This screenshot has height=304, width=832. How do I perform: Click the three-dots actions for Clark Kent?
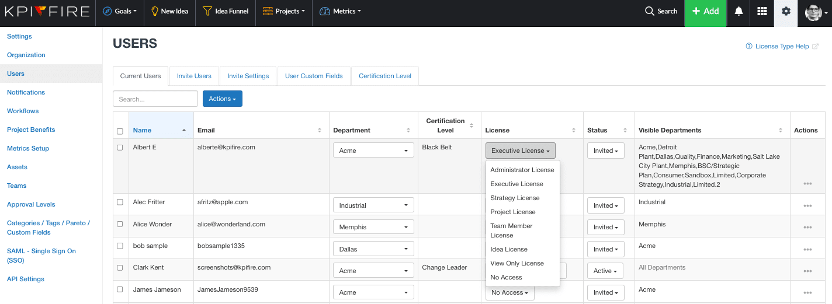(x=807, y=271)
